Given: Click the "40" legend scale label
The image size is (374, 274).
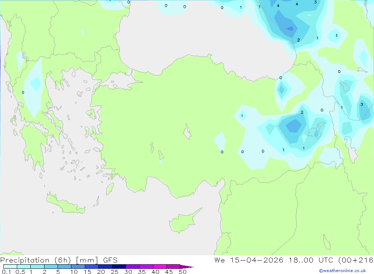Looking at the screenshot, I should [156, 272].
